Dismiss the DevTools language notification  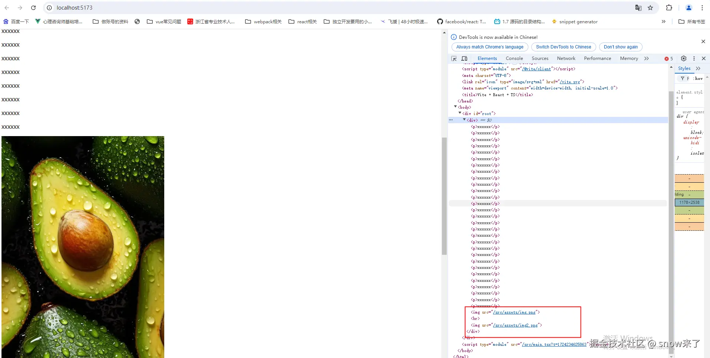(x=703, y=41)
